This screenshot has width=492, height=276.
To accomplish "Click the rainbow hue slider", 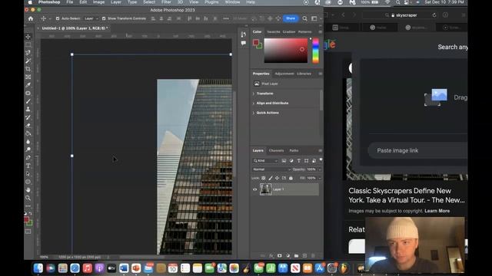I will (315, 51).
